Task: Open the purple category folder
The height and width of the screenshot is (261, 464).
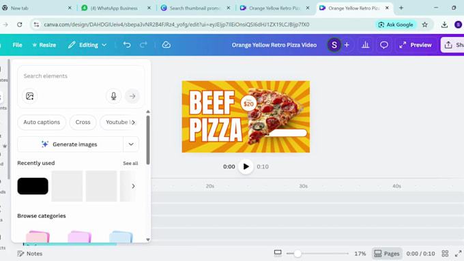Action: pos(79,236)
